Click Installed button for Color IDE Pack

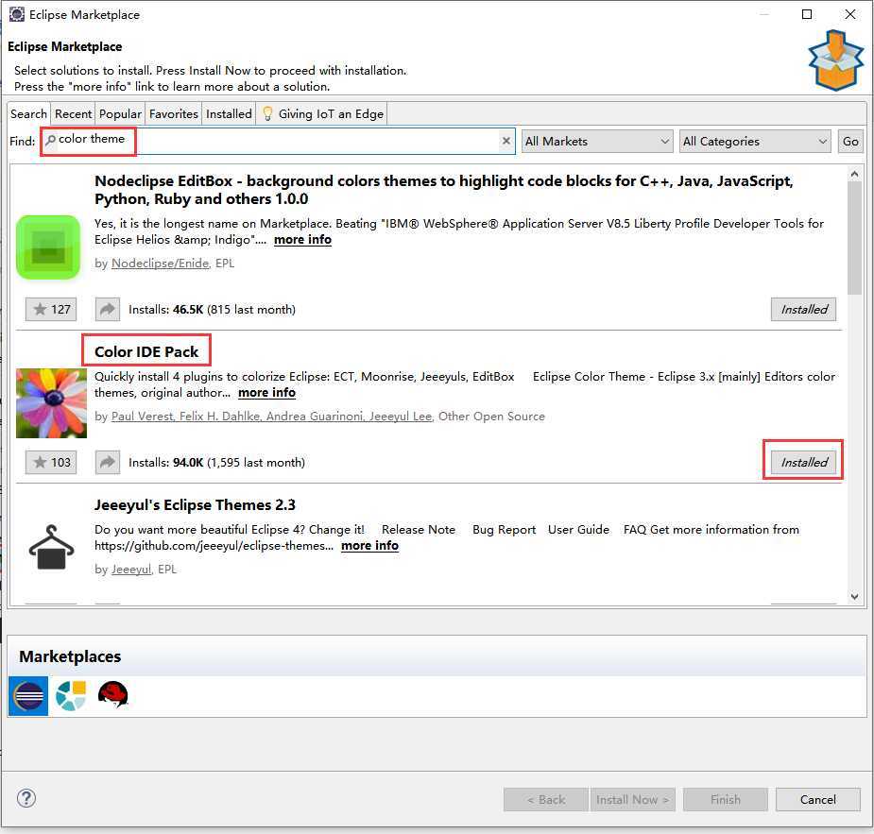tap(804, 463)
